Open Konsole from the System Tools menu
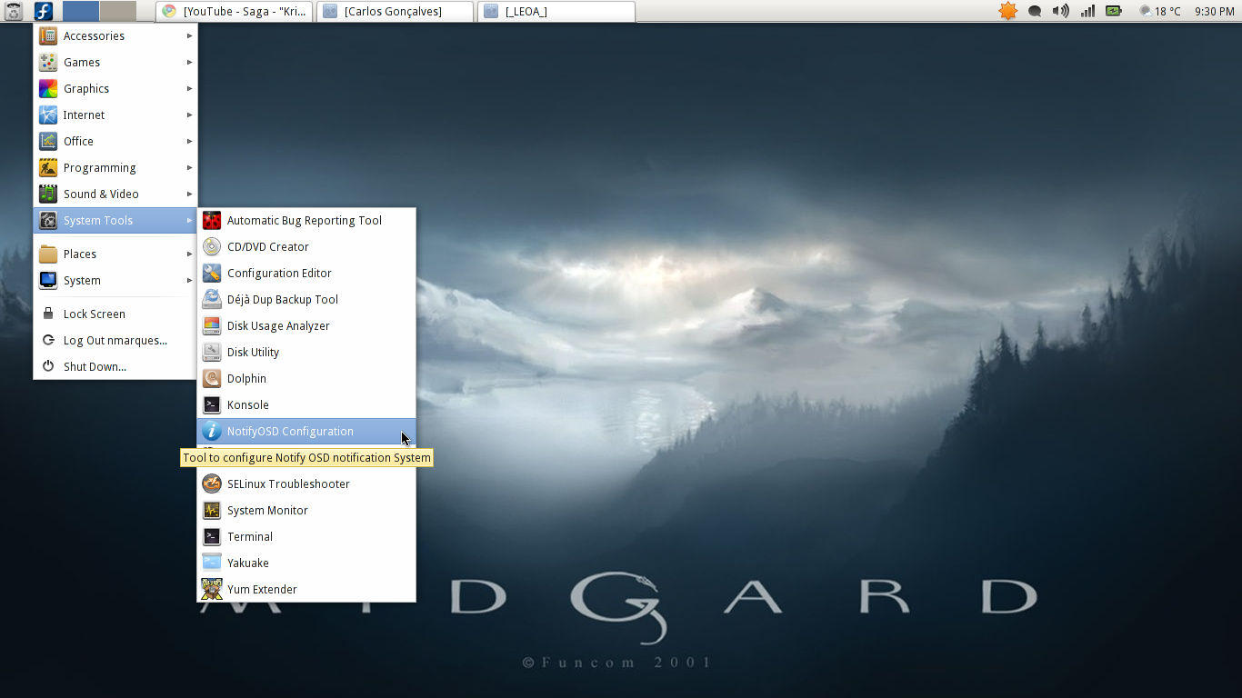 [306, 405]
